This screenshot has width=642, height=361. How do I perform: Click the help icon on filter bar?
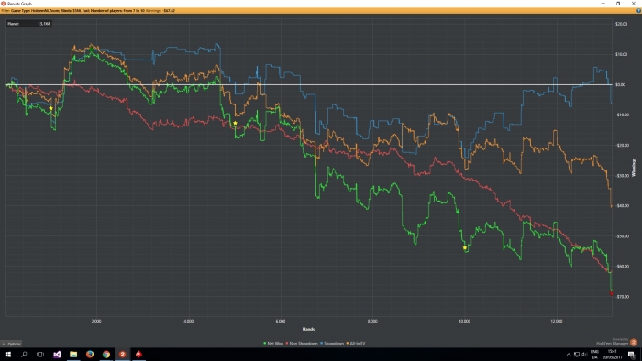(x=638, y=11)
